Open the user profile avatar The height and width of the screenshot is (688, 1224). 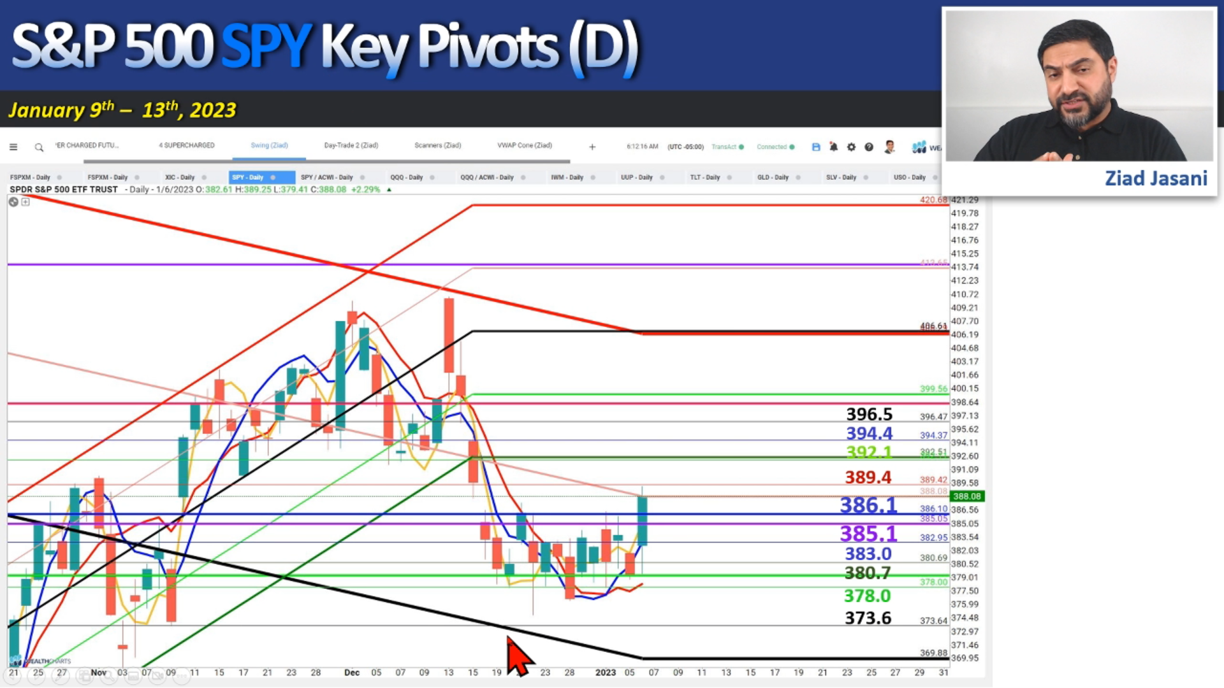[890, 147]
